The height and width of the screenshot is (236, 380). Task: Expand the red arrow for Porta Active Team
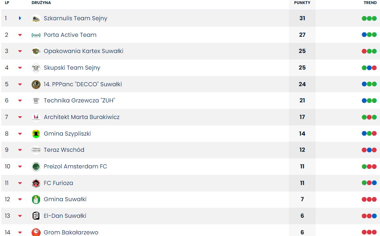pyautogui.click(x=20, y=35)
